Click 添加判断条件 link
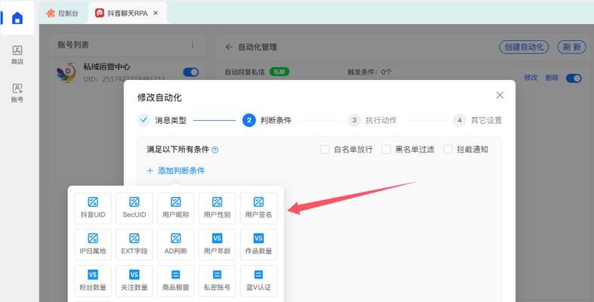This screenshot has width=594, height=302. (x=175, y=171)
